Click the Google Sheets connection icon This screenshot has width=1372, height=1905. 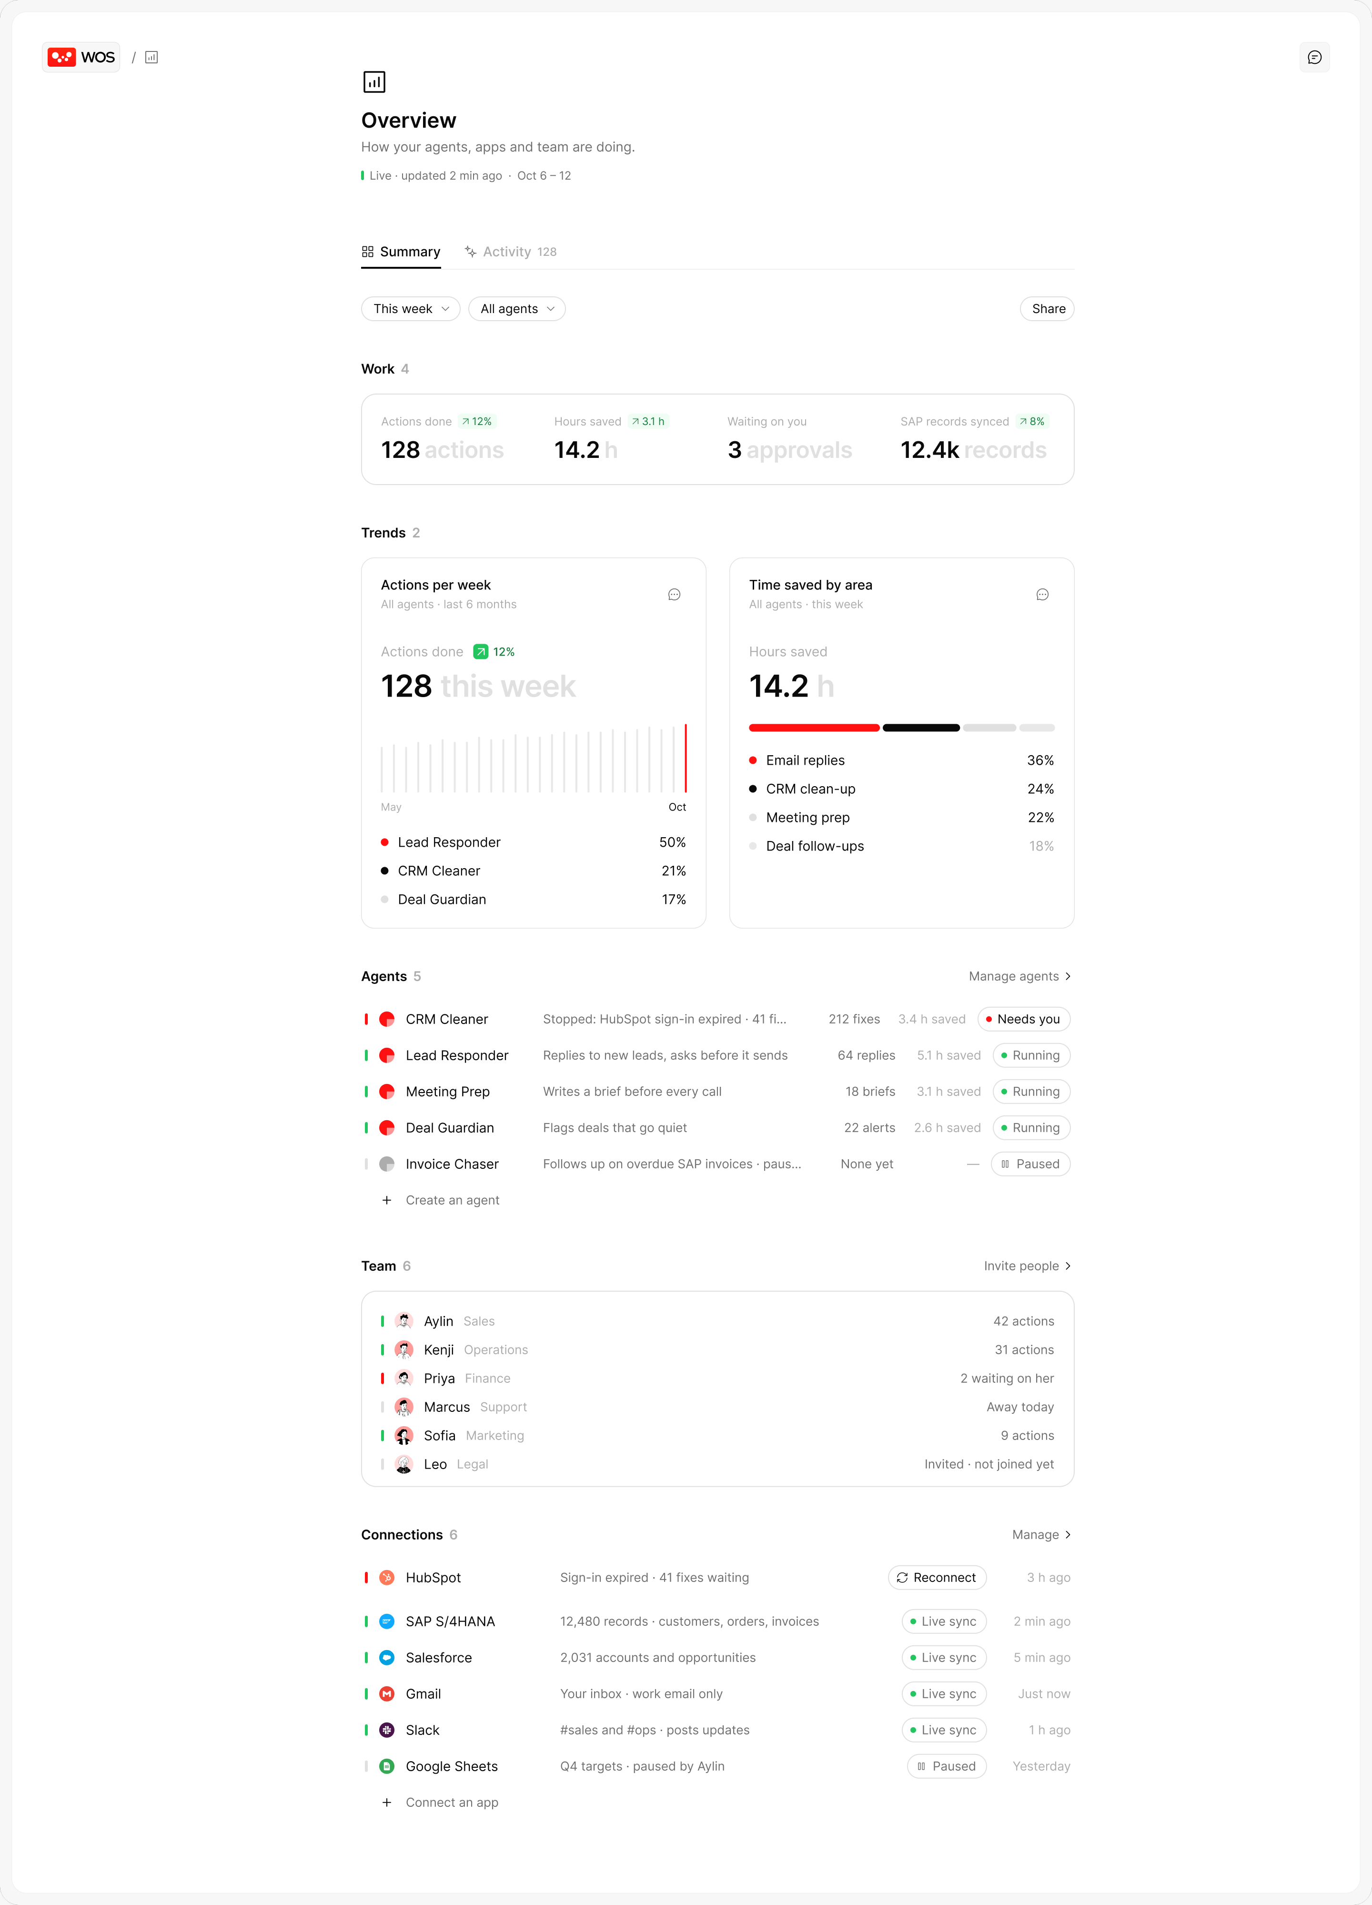[x=387, y=1765]
